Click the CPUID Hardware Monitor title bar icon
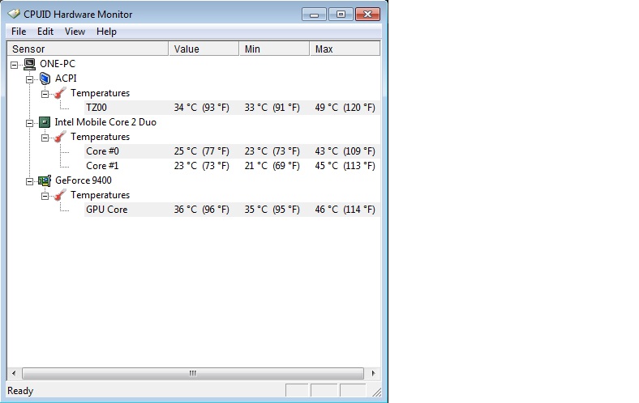 click(14, 15)
